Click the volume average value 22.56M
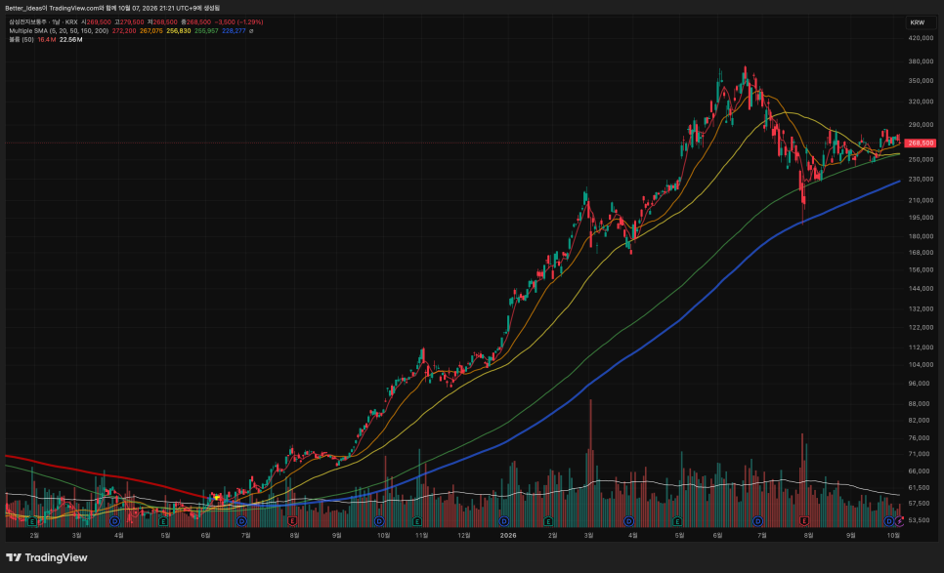This screenshot has width=944, height=573. (71, 40)
